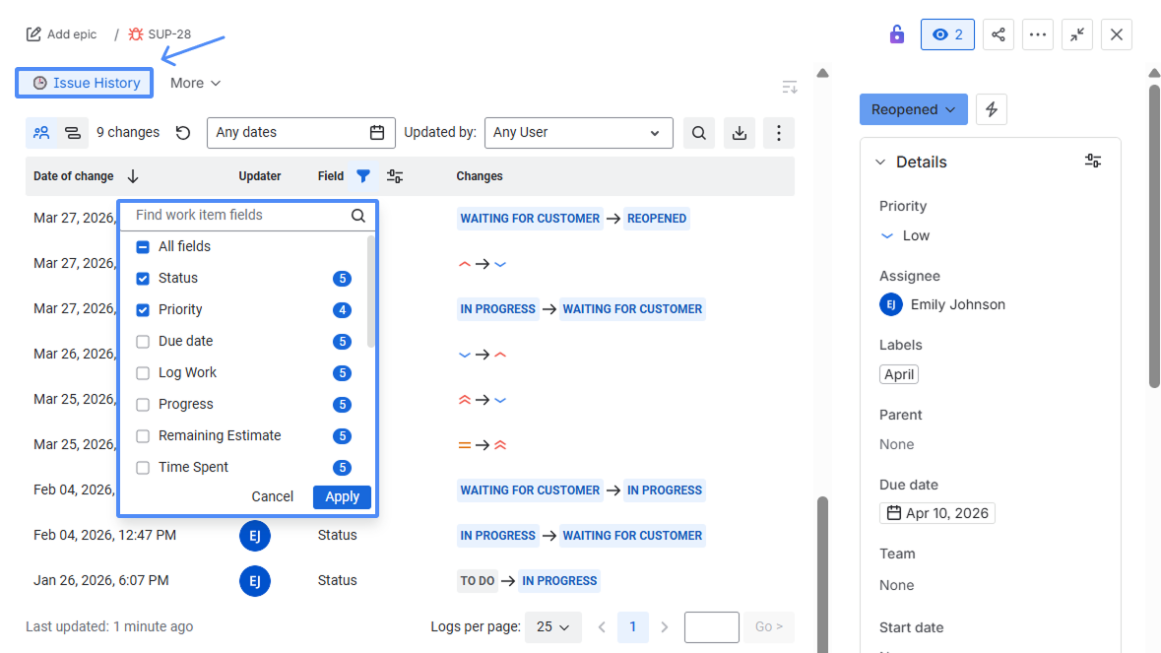Click the Add epic pencil icon
Image resolution: width=1161 pixels, height=653 pixels.
33,34
